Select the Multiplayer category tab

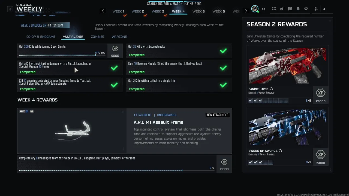73,37
